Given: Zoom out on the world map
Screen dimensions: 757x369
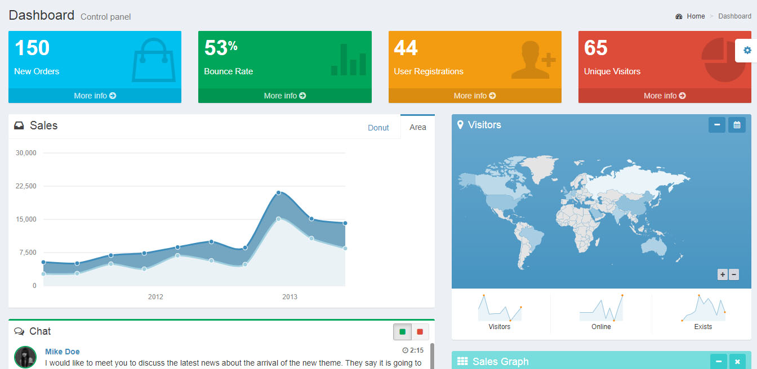Looking at the screenshot, I should [734, 274].
